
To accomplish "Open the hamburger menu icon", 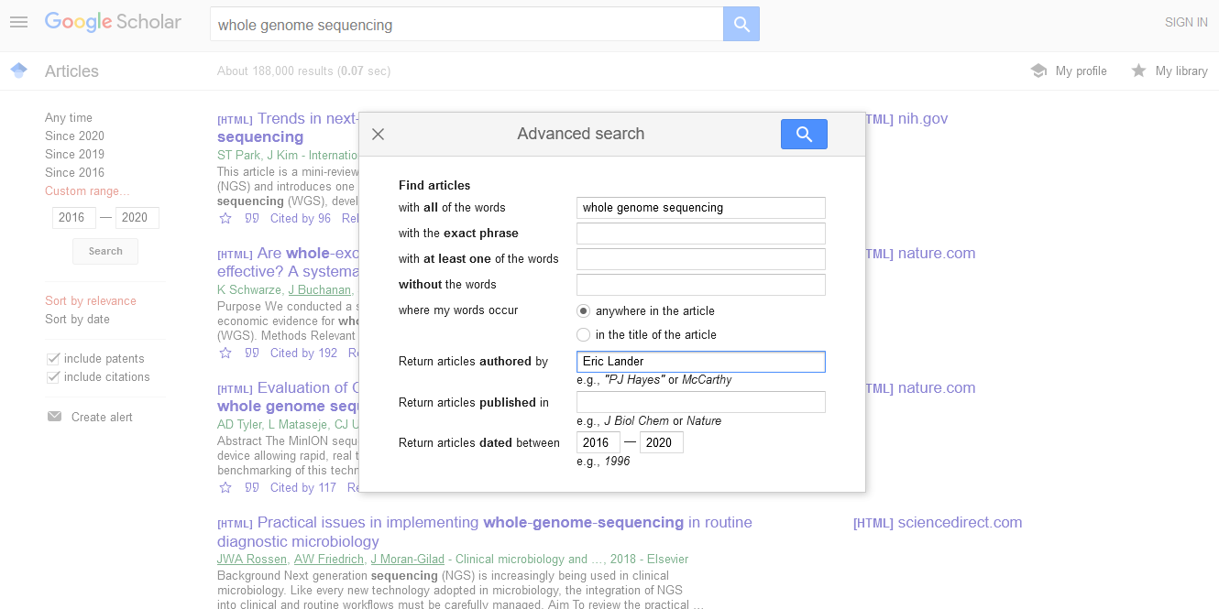I will (18, 22).
